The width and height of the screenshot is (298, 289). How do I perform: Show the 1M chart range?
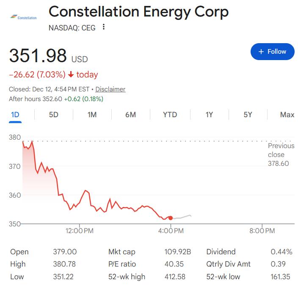92,115
